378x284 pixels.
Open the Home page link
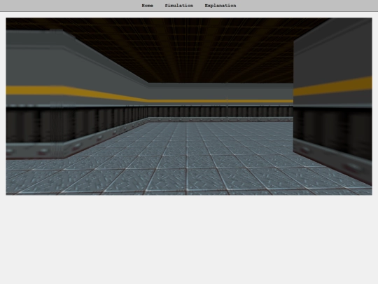[x=147, y=6]
